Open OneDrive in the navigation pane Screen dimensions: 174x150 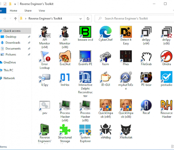coord(10,62)
